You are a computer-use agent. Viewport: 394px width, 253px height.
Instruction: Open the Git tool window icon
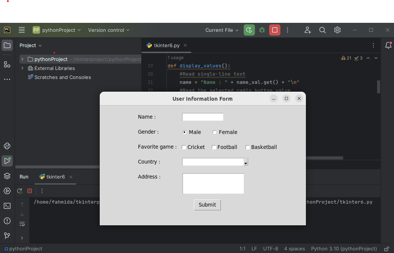coord(7,236)
